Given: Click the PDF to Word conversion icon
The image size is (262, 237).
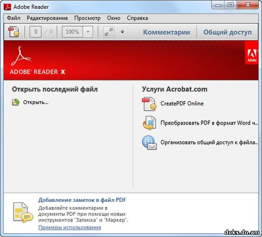Looking at the screenshot, I should (x=149, y=123).
